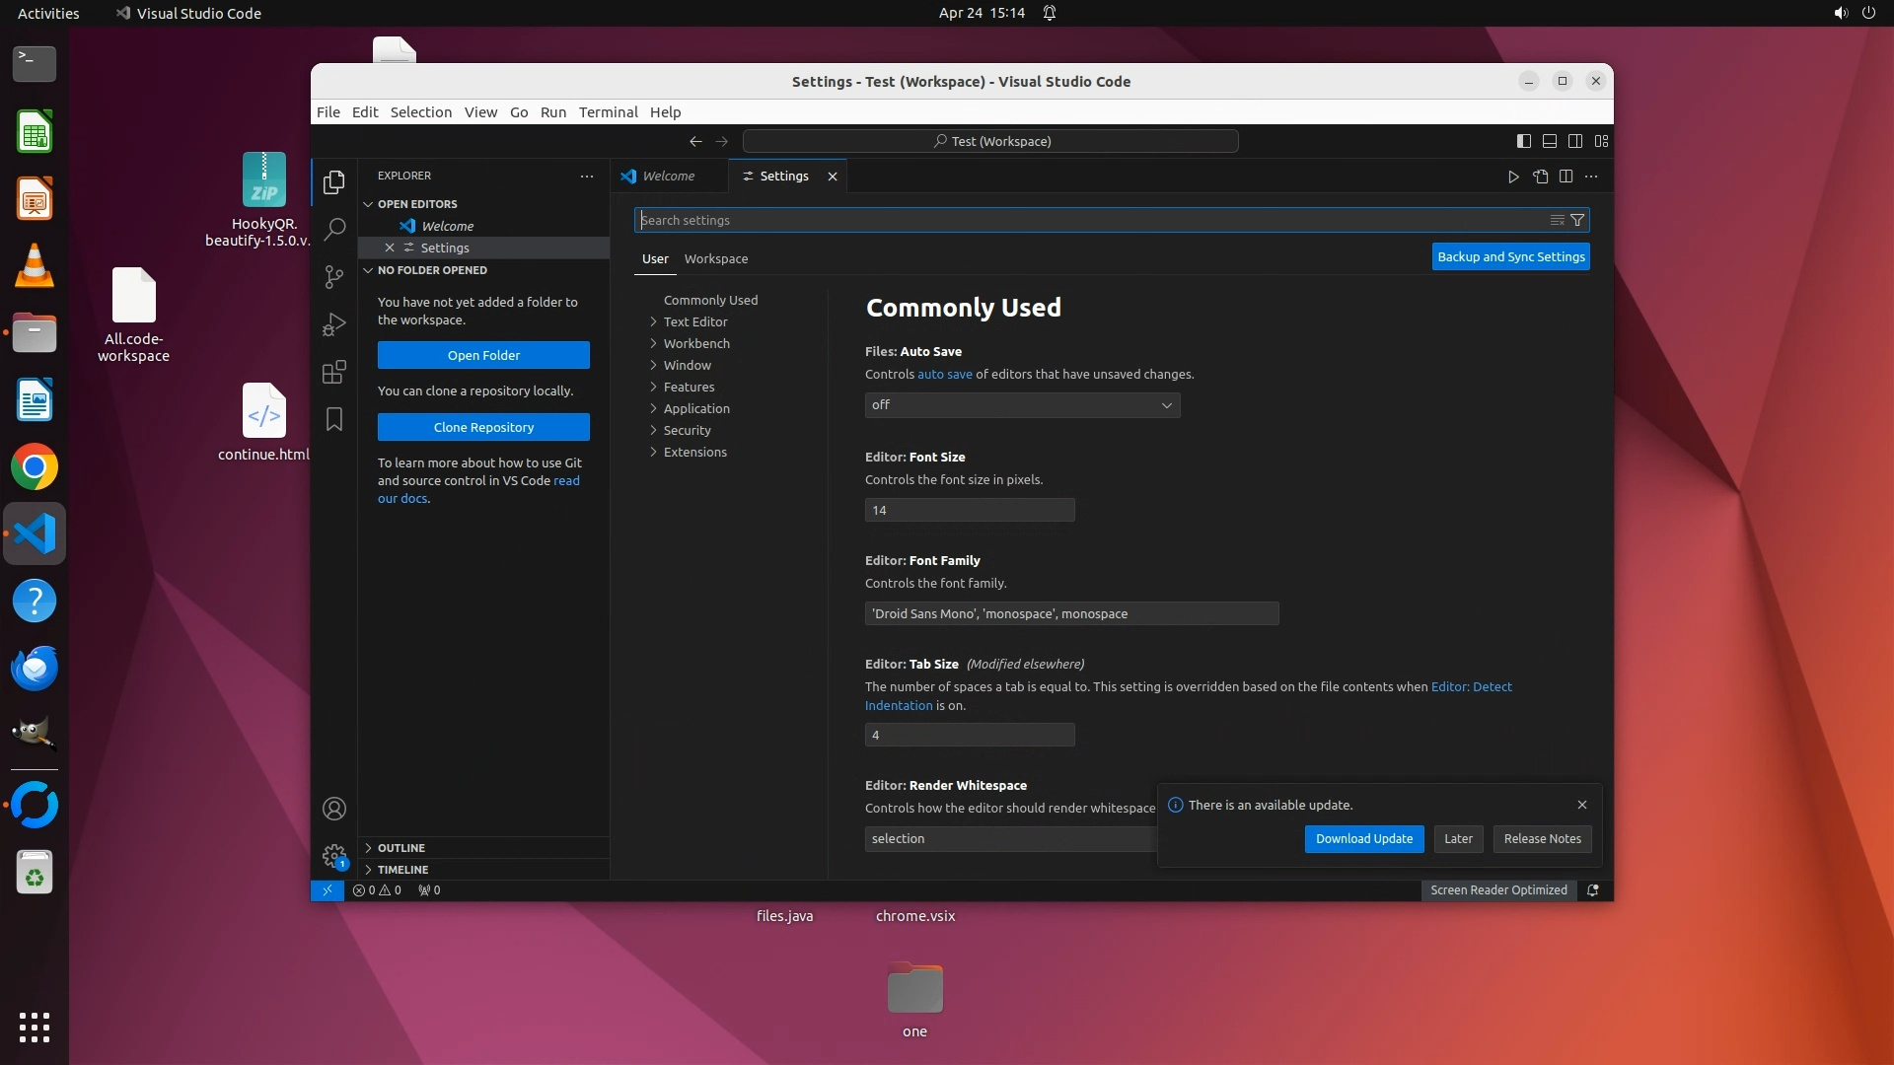Image resolution: width=1894 pixels, height=1065 pixels.
Task: Click Open Settings (JSON) icon in editor toolbar
Action: coord(1540,177)
